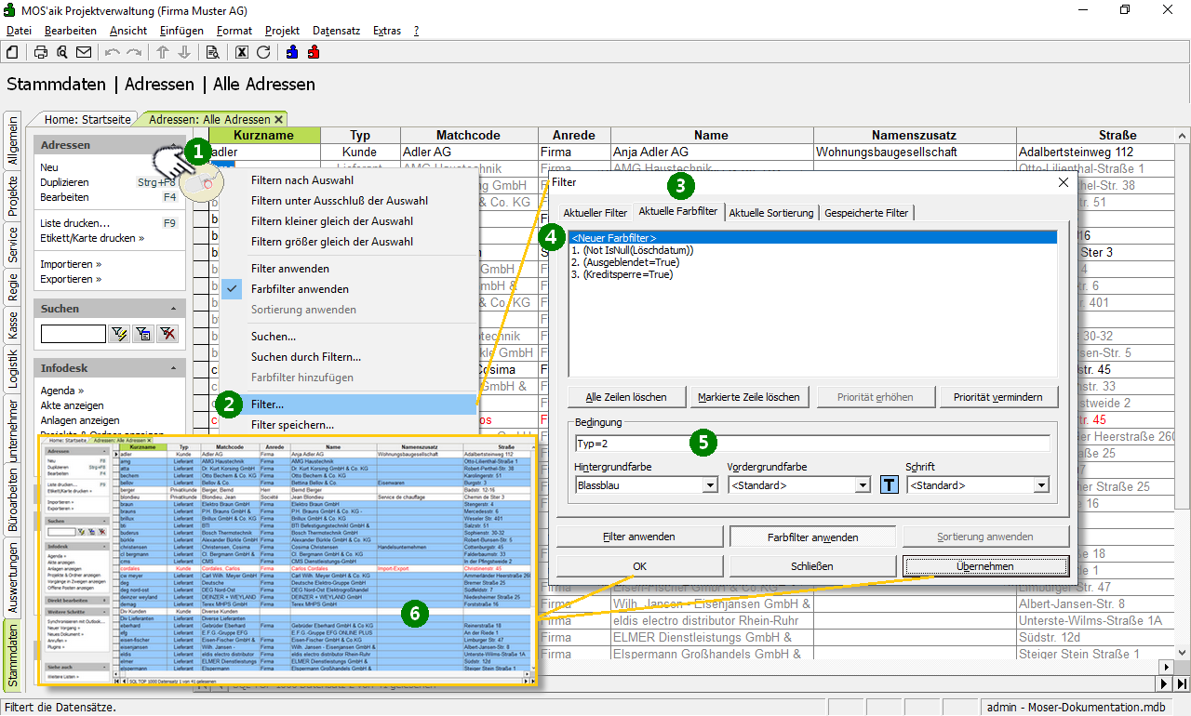Select 'Filter...' in the context menu
The height and width of the screenshot is (716, 1191).
click(268, 404)
